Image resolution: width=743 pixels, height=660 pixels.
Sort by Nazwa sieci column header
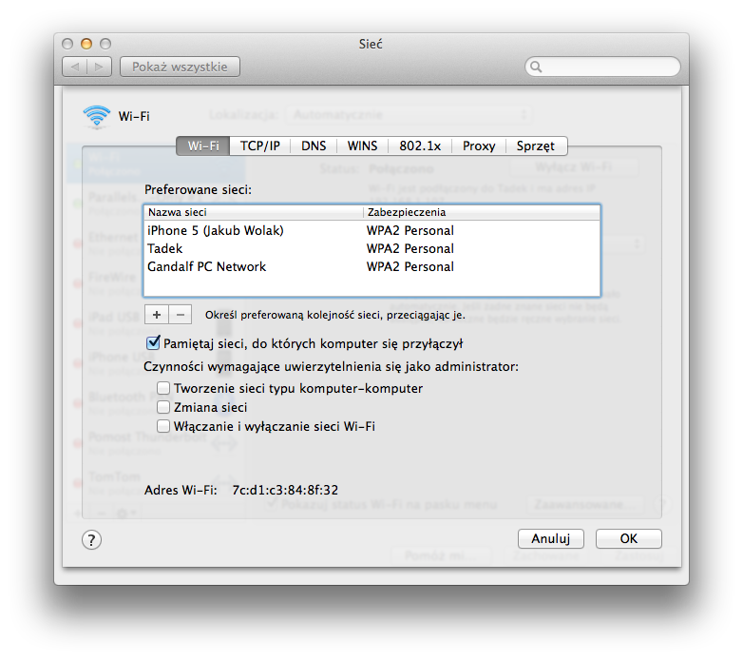pyautogui.click(x=253, y=212)
